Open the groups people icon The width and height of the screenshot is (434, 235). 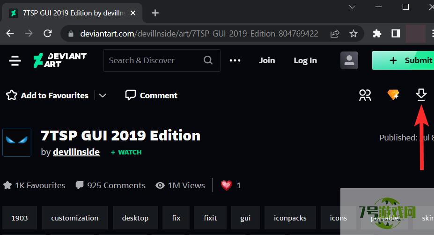(x=365, y=95)
